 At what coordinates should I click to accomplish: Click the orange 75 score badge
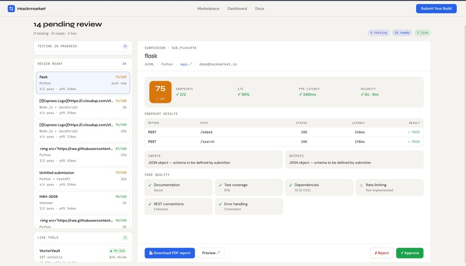(160, 92)
